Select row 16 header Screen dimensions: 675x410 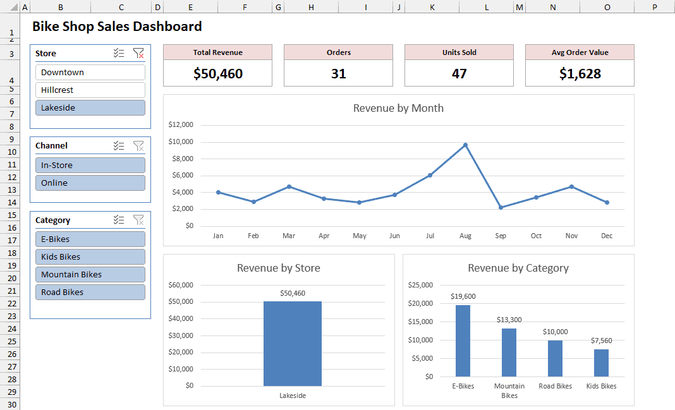click(11, 227)
